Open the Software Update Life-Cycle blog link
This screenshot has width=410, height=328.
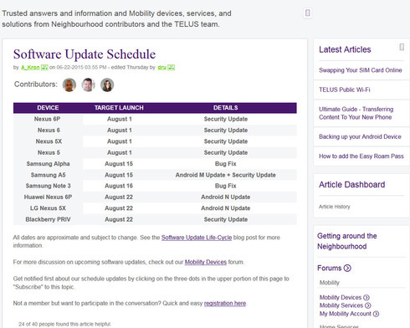197,238
